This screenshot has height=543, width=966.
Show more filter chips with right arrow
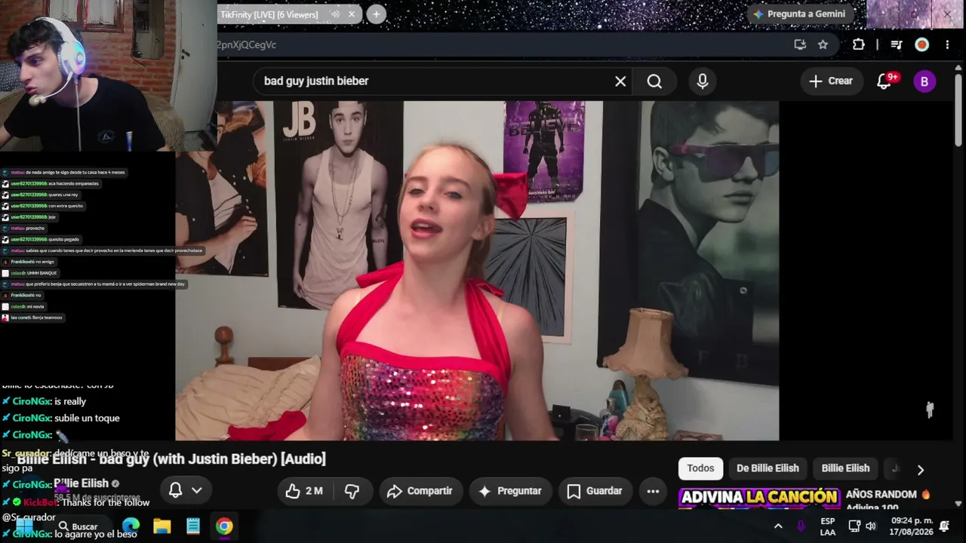tap(920, 469)
